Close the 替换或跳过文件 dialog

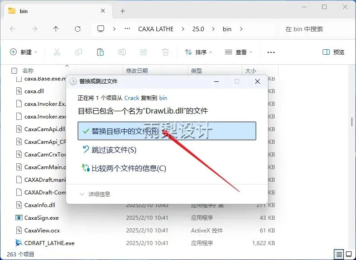258,81
